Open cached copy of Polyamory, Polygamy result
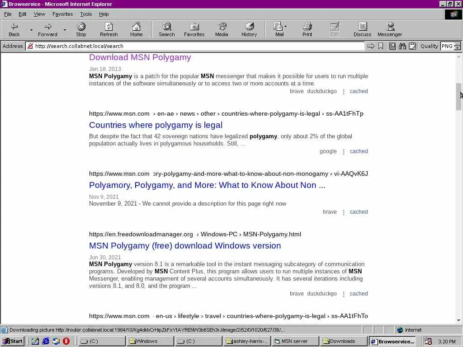 (359, 212)
